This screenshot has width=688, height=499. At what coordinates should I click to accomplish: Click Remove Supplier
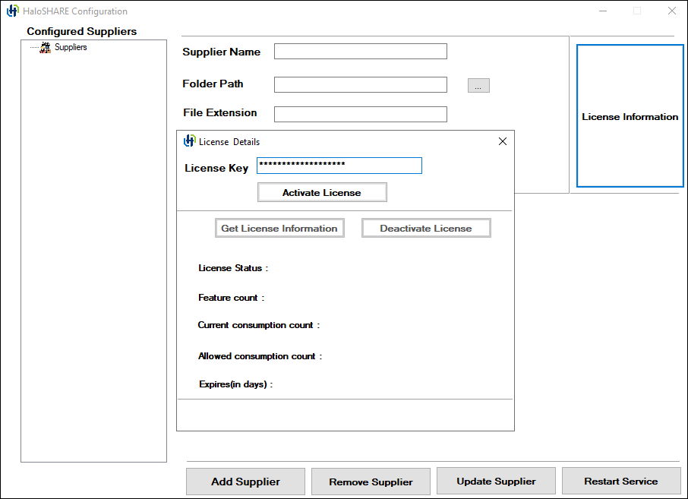371,481
